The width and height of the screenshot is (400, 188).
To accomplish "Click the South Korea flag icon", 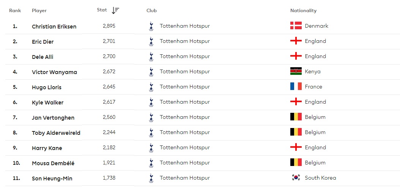I will [x=296, y=178].
